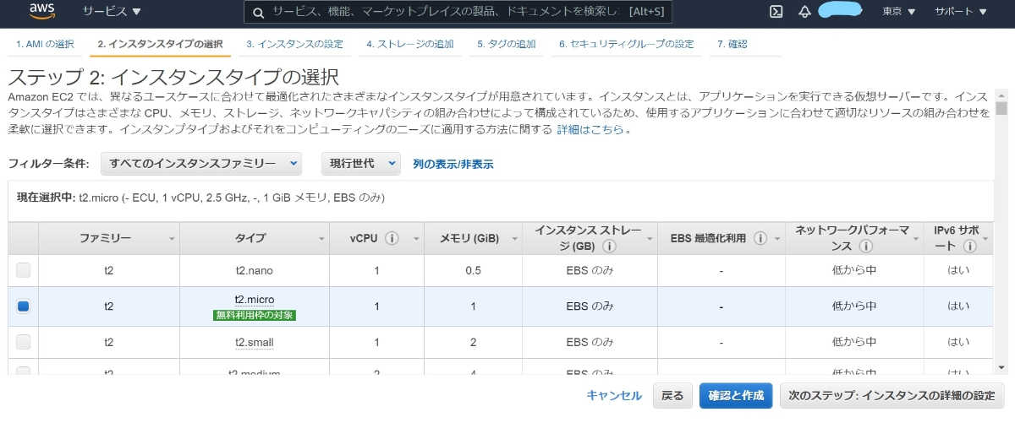Go to step 6. セキュリティグループの設定

[626, 44]
